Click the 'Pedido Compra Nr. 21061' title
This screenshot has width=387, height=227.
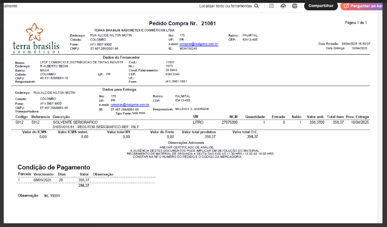click(x=182, y=24)
